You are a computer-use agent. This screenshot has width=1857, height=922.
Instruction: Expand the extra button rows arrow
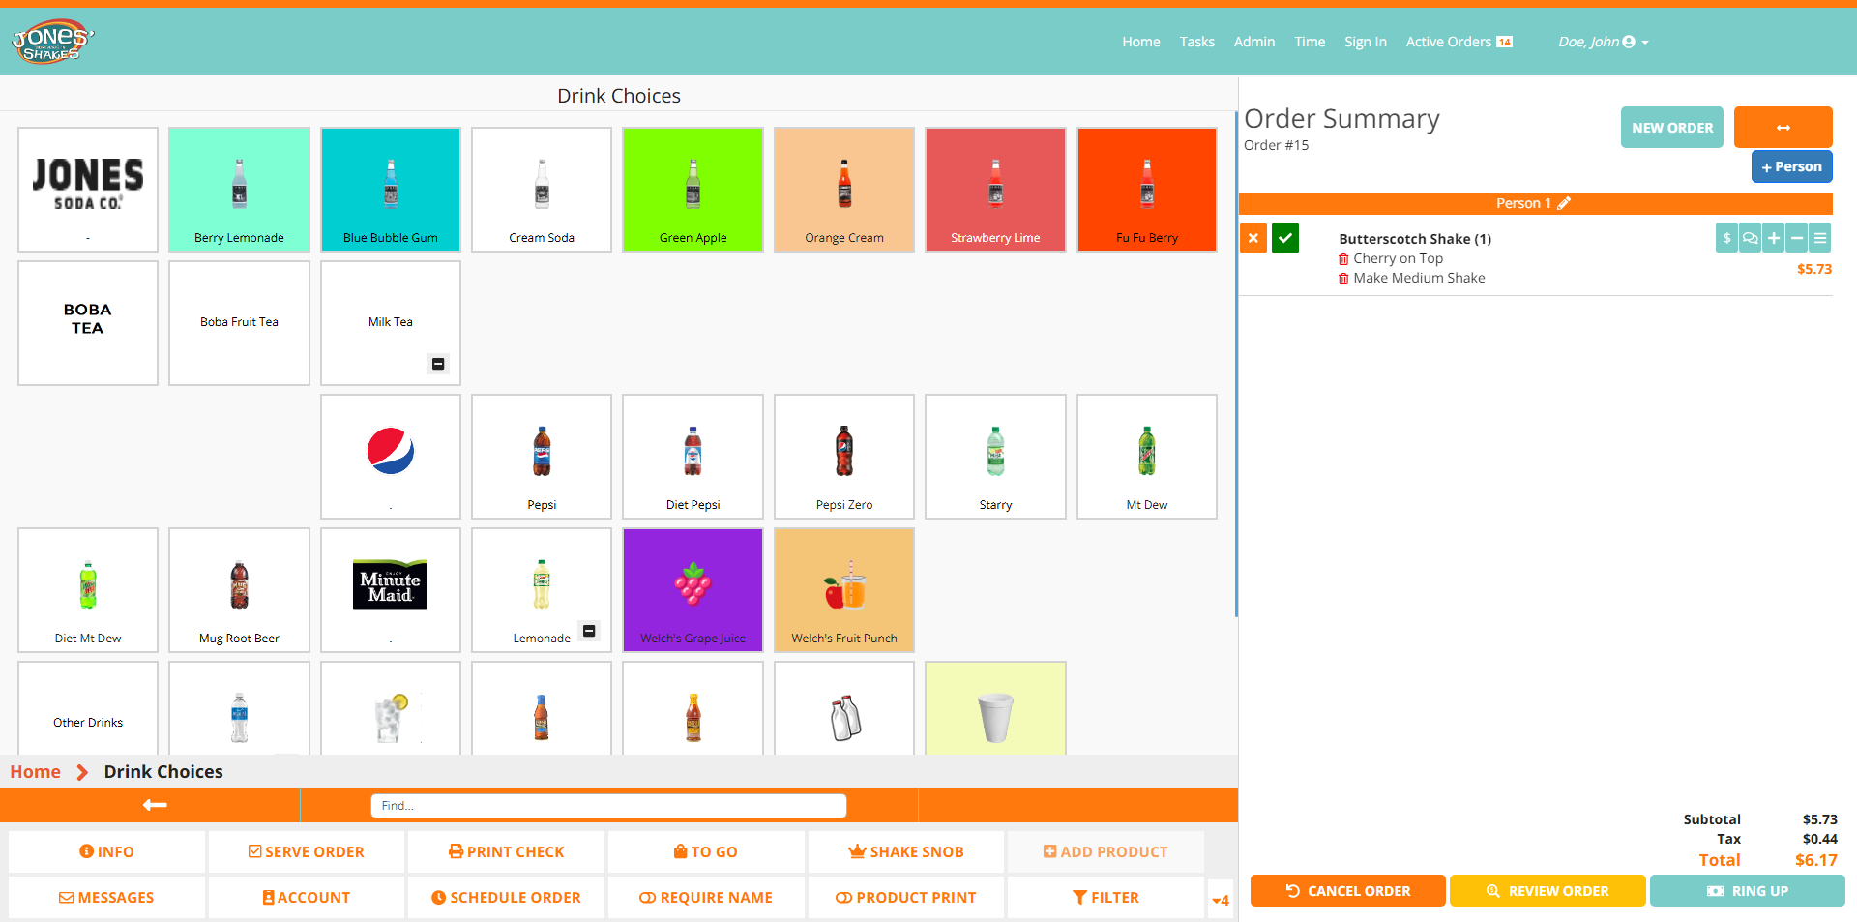tap(1221, 900)
